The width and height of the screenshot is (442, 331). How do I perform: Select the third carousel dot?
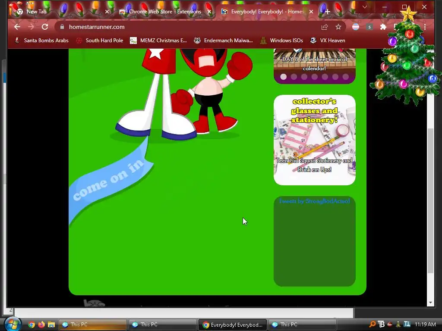304,77
